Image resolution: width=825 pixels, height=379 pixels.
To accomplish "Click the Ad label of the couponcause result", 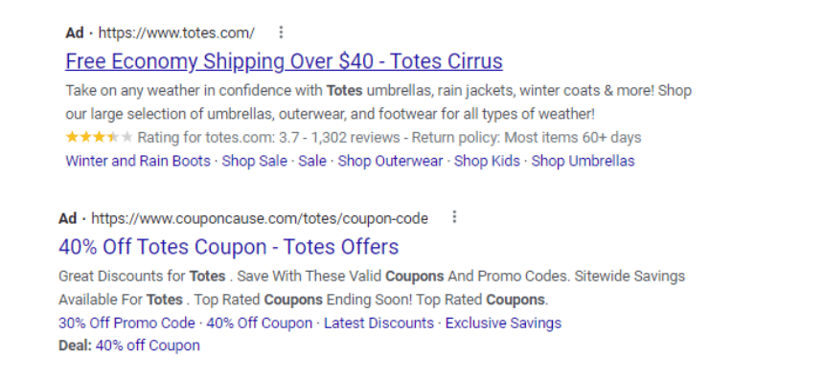I will click(67, 218).
